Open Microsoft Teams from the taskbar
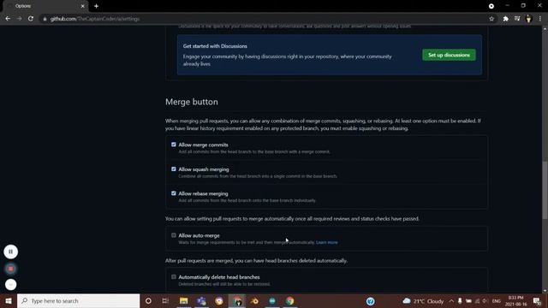The width and height of the screenshot is (548, 308). pos(201,300)
